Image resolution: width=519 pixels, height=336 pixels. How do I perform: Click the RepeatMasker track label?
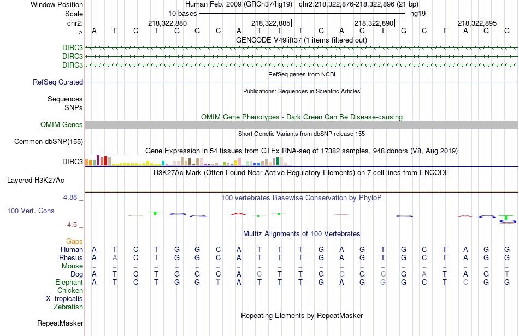pos(60,323)
